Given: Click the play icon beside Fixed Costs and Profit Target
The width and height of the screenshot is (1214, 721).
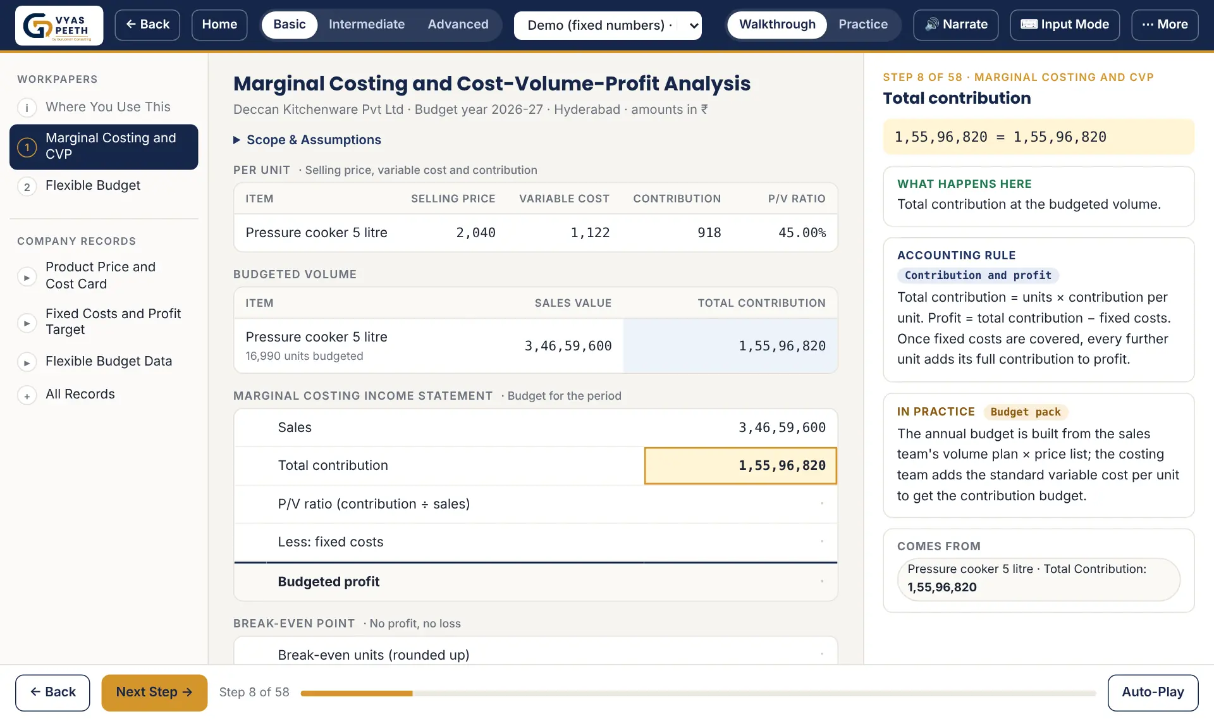Looking at the screenshot, I should coord(27,323).
